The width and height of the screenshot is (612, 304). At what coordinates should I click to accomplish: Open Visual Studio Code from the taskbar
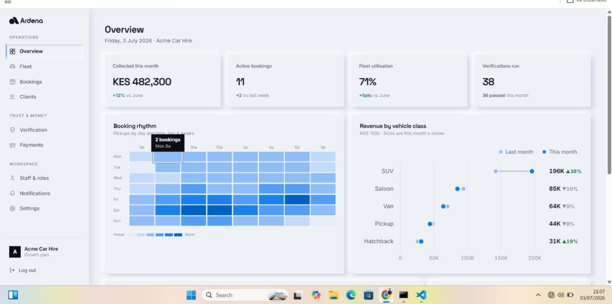[421, 295]
